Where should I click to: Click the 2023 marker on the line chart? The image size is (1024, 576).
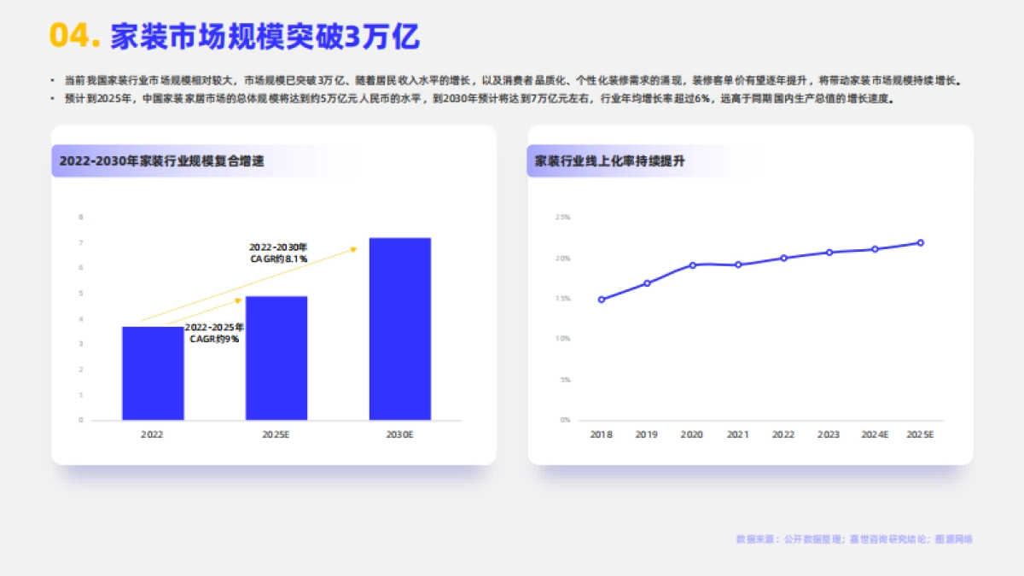coord(828,252)
